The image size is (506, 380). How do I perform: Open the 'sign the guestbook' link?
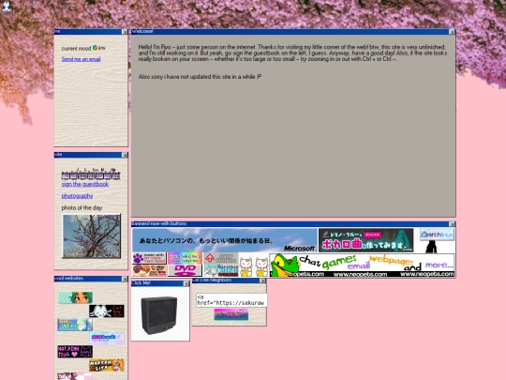[x=85, y=184]
